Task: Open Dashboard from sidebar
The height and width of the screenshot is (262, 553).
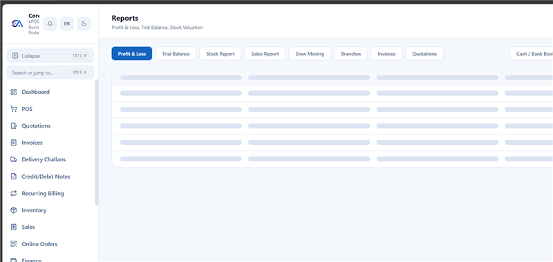Action: [35, 92]
